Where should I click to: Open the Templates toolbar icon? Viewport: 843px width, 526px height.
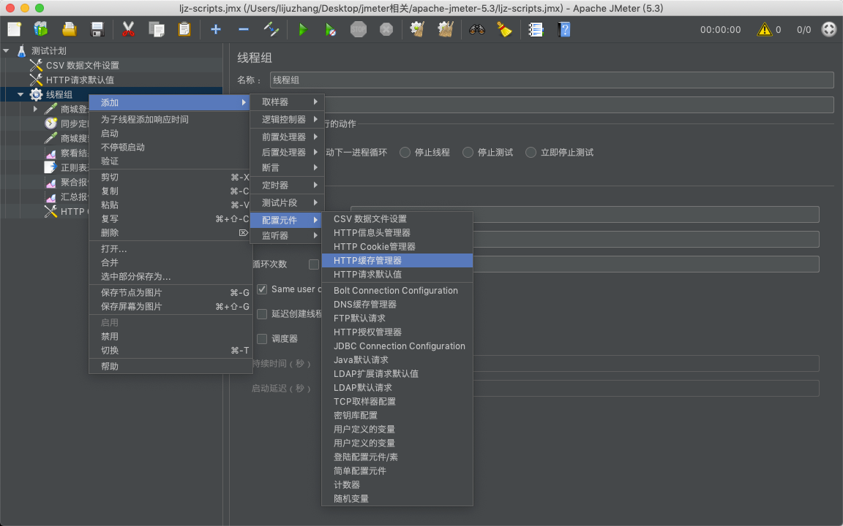[x=41, y=29]
